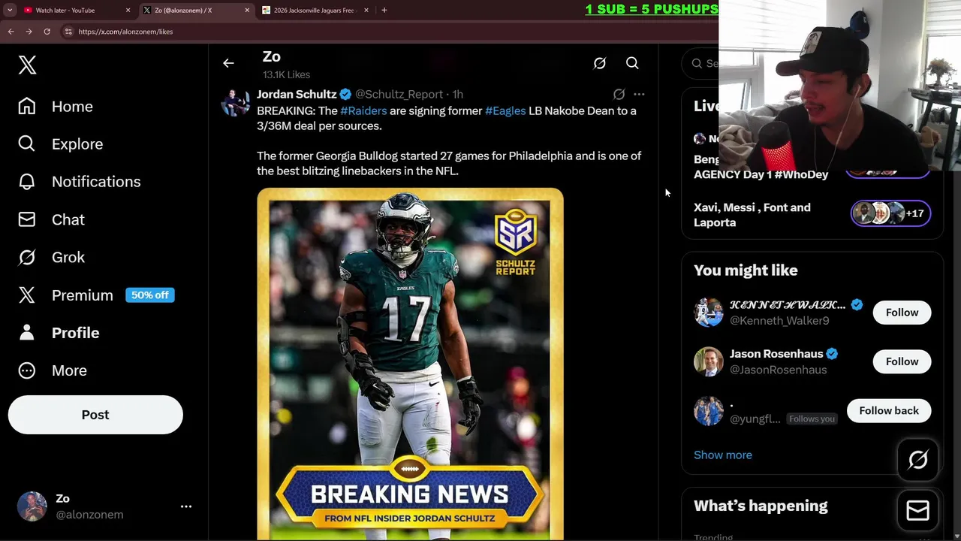This screenshot has height=541, width=961.
Task: Click the 50% off Premium badge
Action: [150, 295]
